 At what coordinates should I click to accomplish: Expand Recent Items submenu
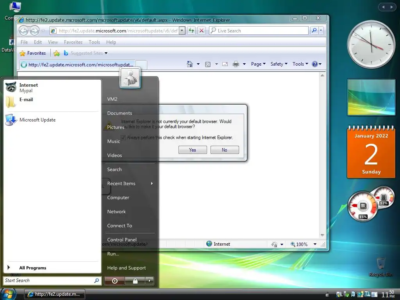tap(130, 184)
